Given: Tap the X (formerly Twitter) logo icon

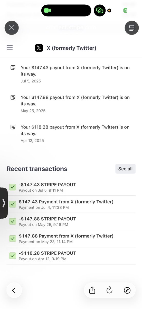Looking at the screenshot, I should point(39,48).
